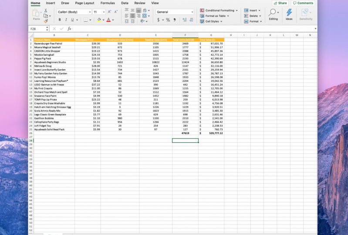Select the Format Painter brush icon
The image size is (348, 235).
[x=46, y=21]
